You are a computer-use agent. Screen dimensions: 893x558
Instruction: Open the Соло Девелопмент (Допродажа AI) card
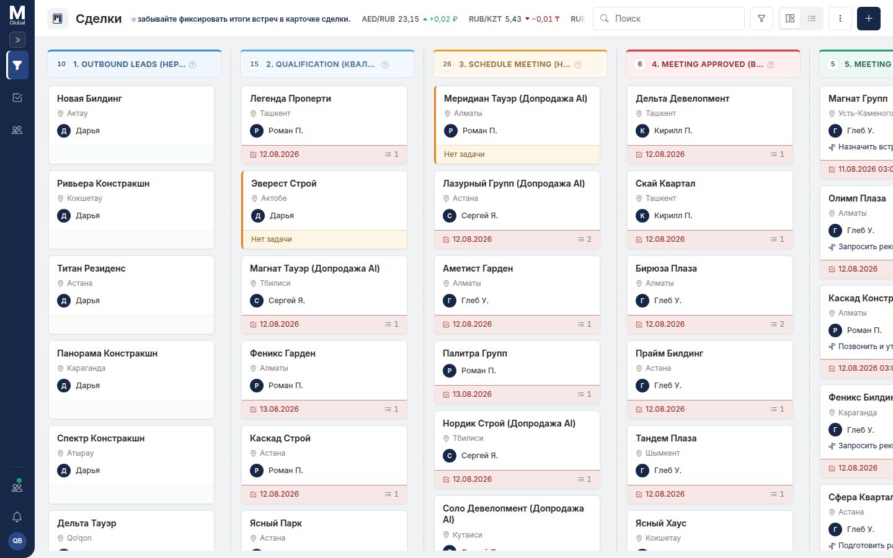click(x=517, y=523)
